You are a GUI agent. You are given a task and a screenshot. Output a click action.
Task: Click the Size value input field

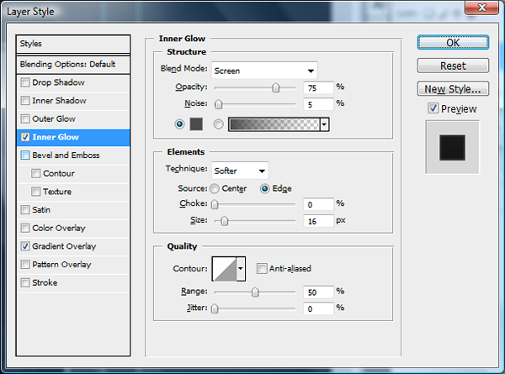317,220
